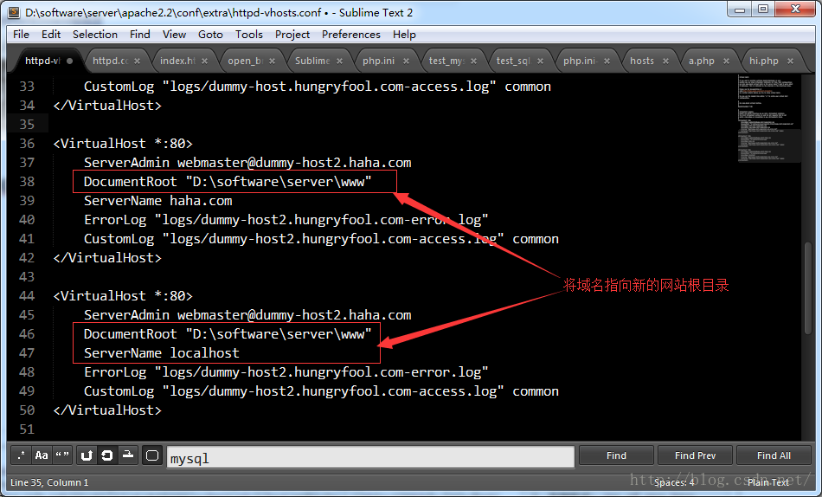Click the search field containing mysql
The height and width of the screenshot is (497, 822).
pos(370,458)
